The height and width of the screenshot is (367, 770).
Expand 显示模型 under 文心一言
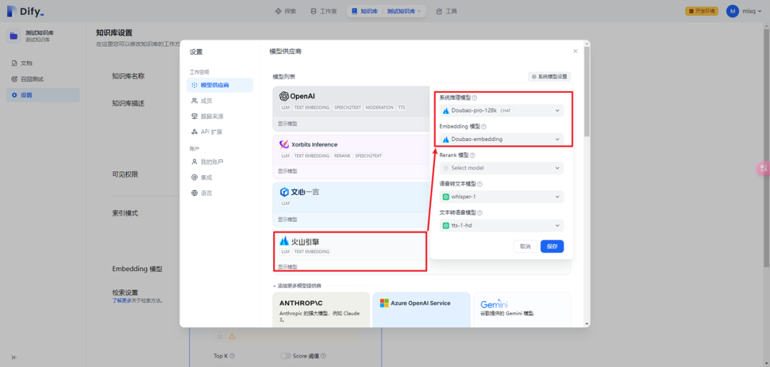tap(287, 220)
